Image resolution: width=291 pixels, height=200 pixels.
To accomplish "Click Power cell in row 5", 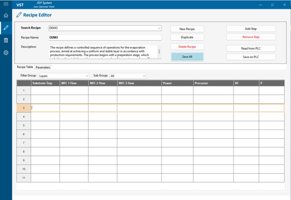I will pos(177,125).
